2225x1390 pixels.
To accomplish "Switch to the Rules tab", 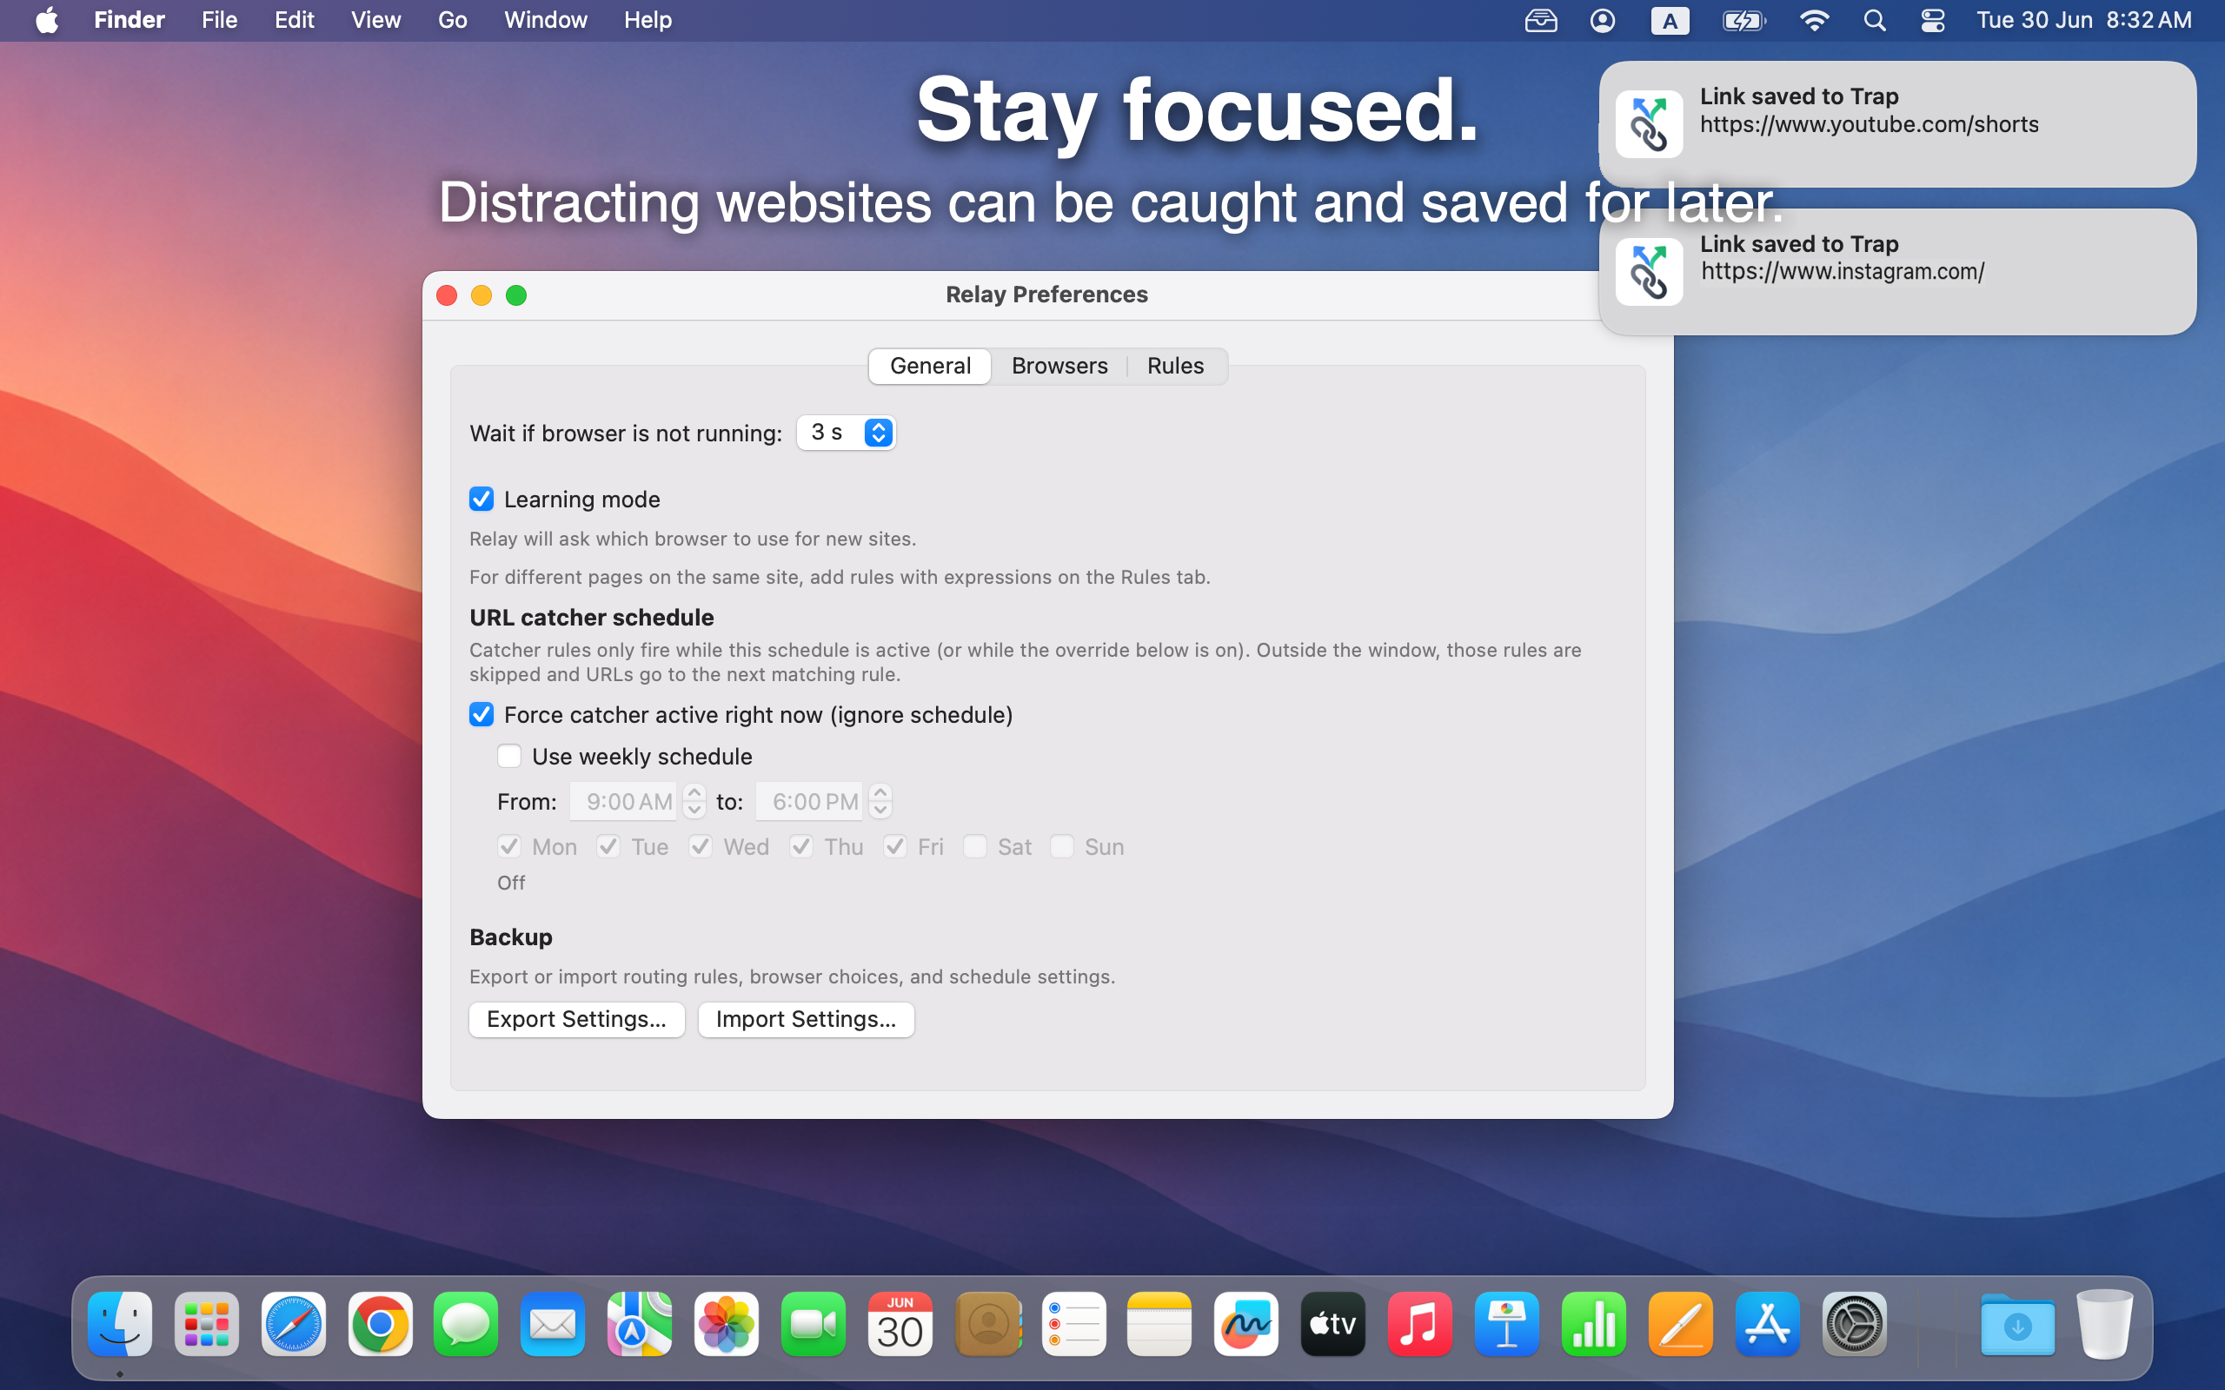I will 1175,366.
